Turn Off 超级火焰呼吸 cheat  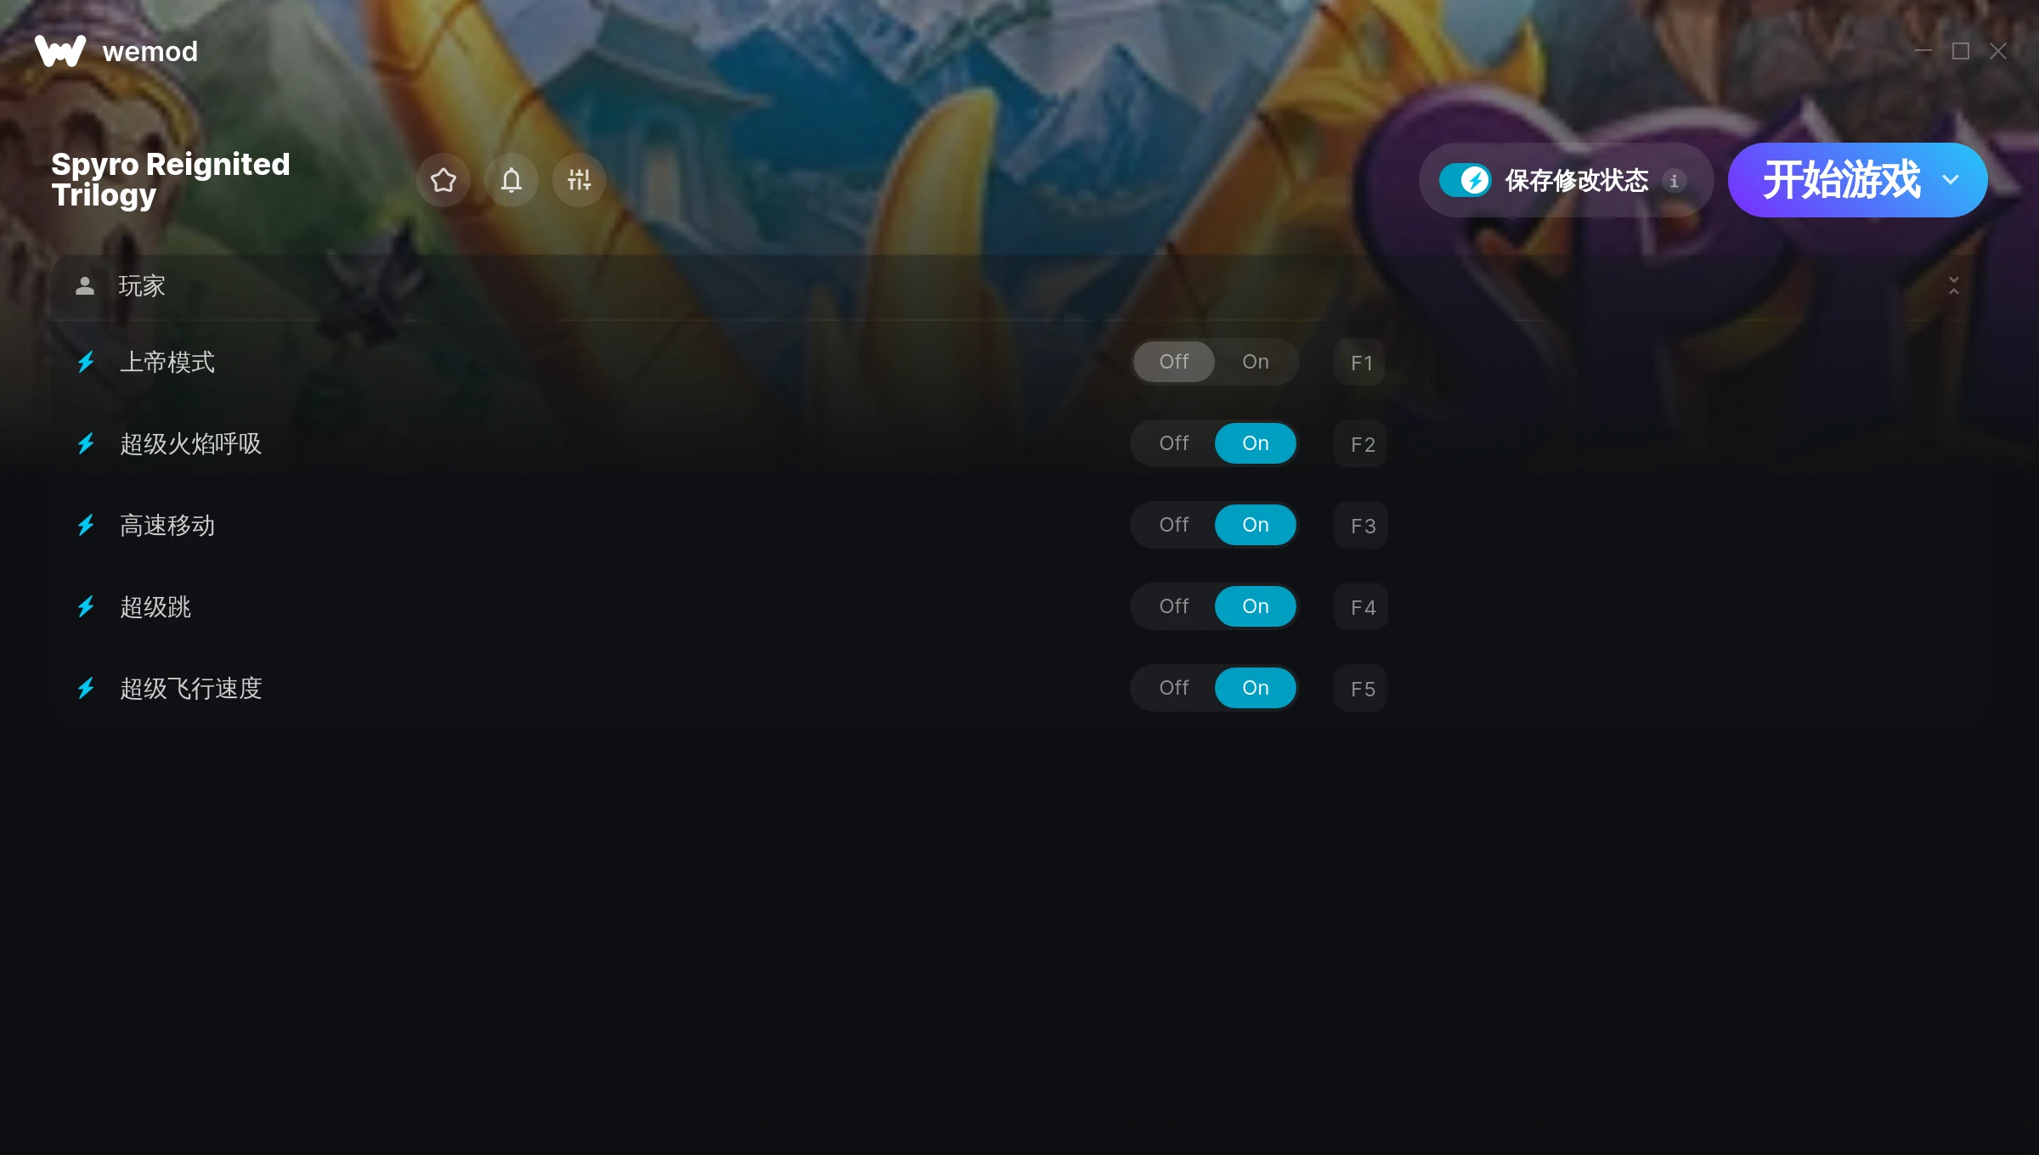(1173, 443)
